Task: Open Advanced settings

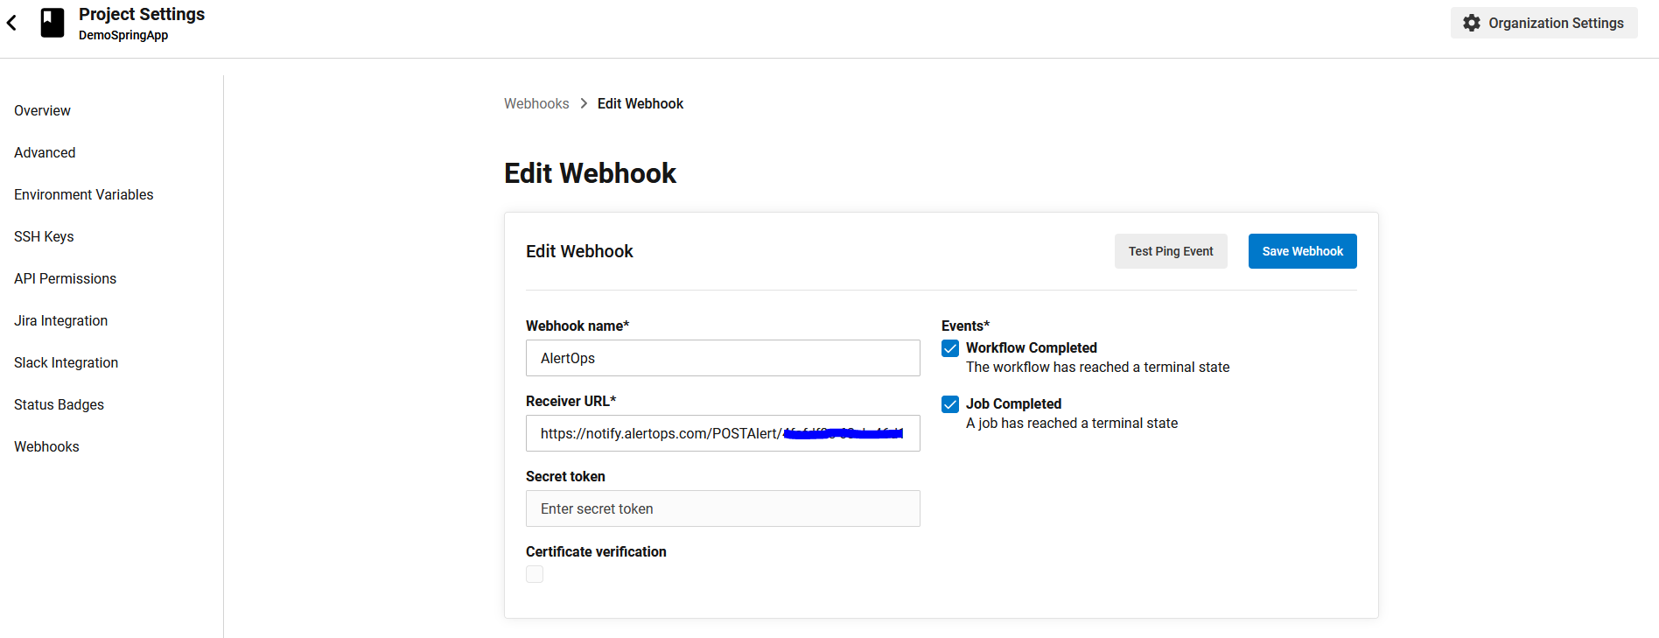Action: coord(44,152)
